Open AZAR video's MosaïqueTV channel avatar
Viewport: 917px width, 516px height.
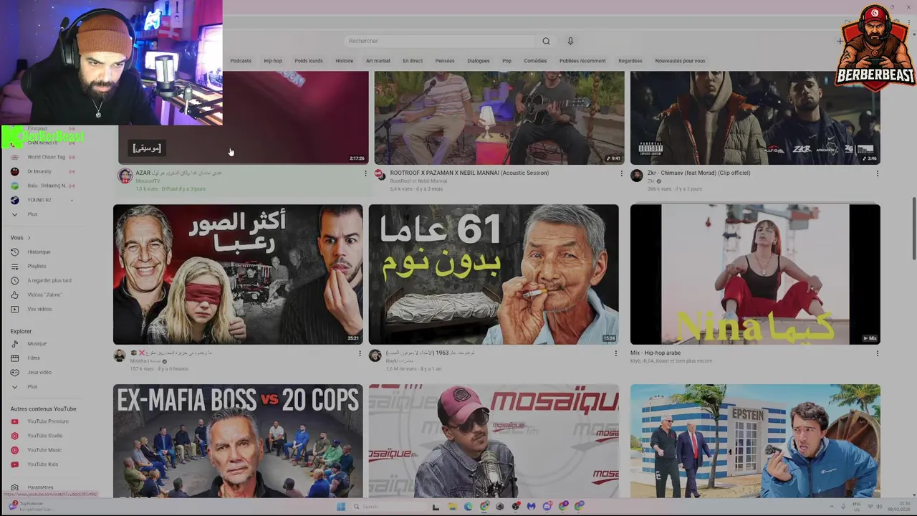125,176
